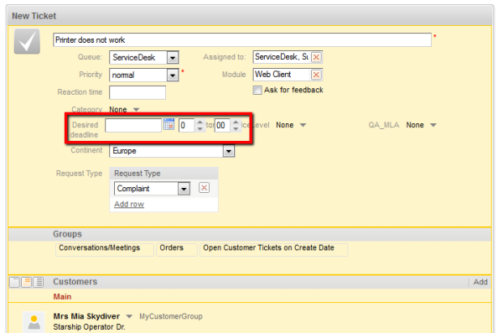Select the first blank Customers view icon

(x=15, y=283)
